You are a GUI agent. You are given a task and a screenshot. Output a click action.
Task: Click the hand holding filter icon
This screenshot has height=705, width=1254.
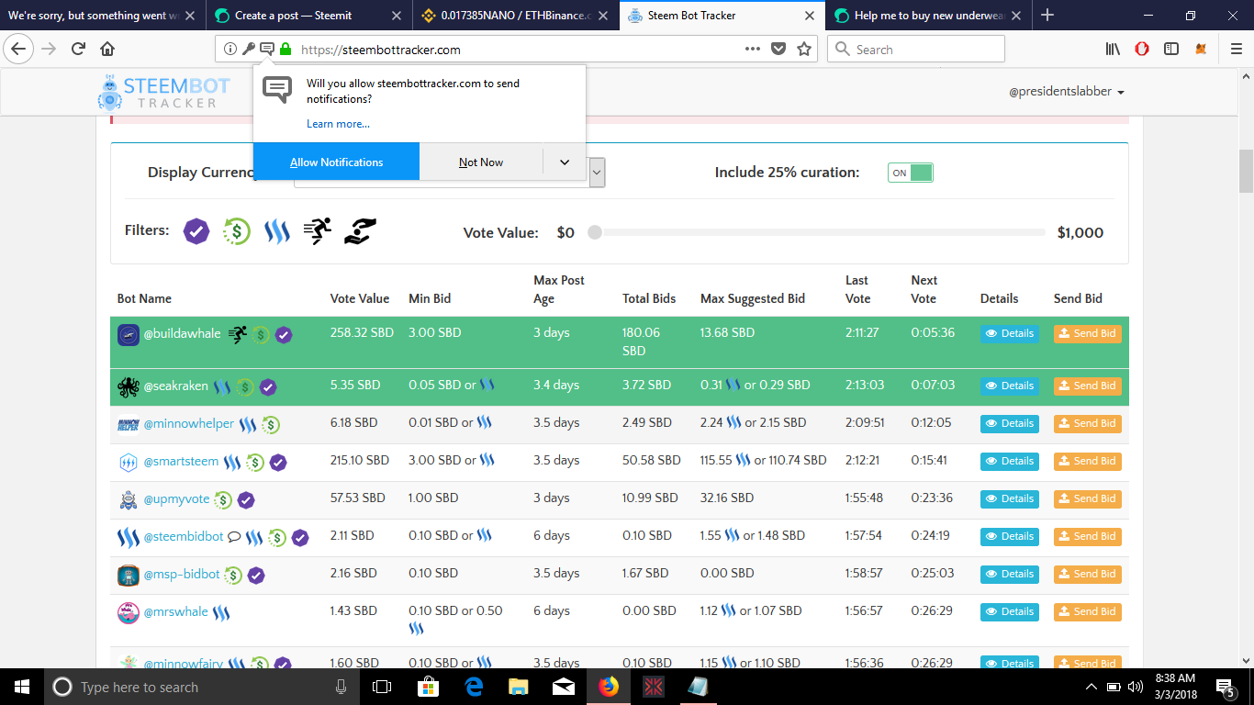coord(361,231)
